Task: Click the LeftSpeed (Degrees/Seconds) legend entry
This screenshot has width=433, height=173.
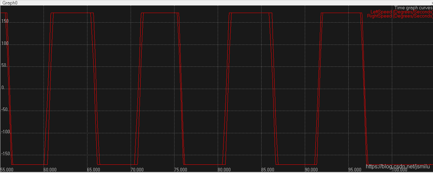Action: point(402,12)
